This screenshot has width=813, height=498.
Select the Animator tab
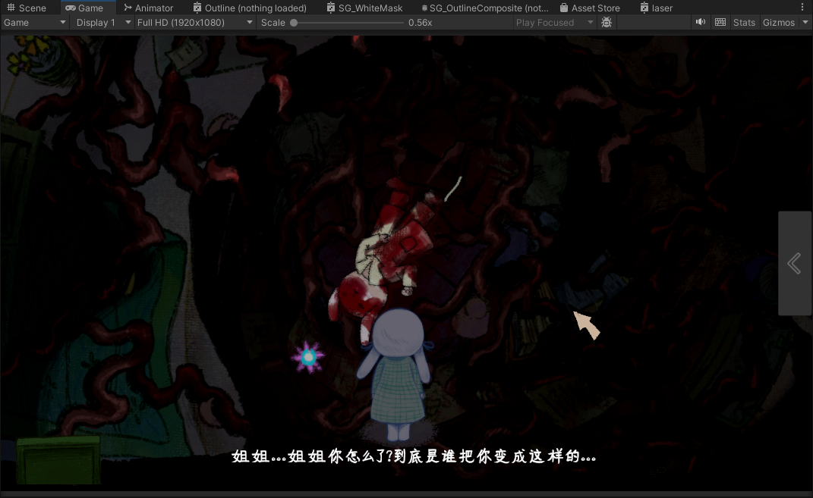(148, 8)
